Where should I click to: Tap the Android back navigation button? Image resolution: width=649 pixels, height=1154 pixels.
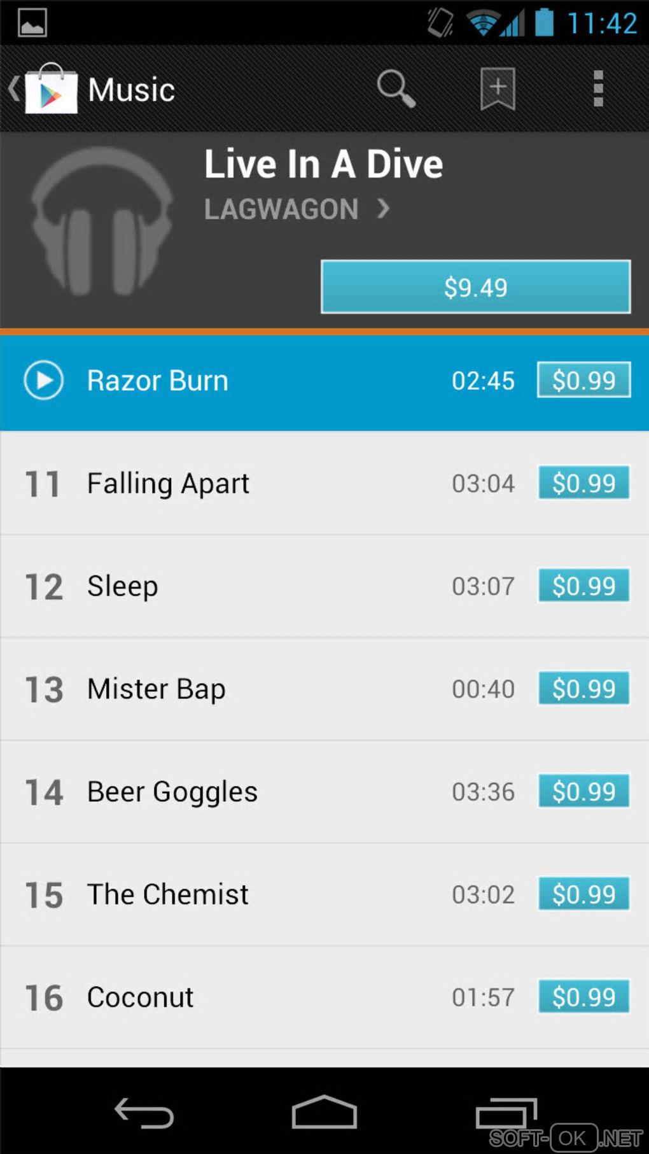144,1113
